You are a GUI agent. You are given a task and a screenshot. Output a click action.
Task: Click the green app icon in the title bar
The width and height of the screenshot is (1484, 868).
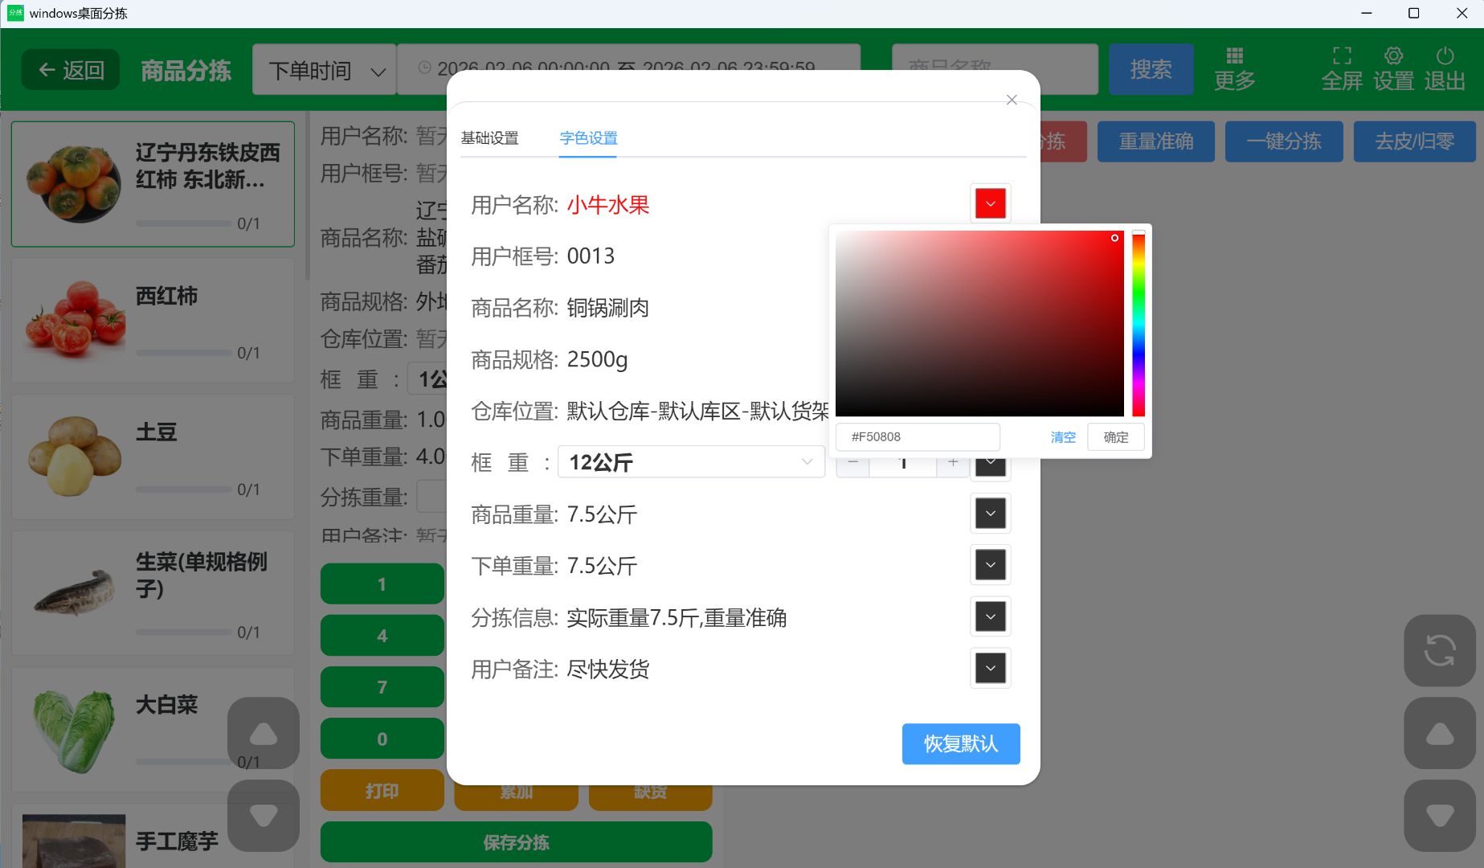click(15, 13)
